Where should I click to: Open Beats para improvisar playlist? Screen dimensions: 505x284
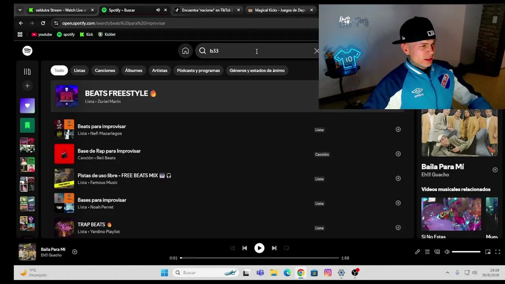[102, 127]
